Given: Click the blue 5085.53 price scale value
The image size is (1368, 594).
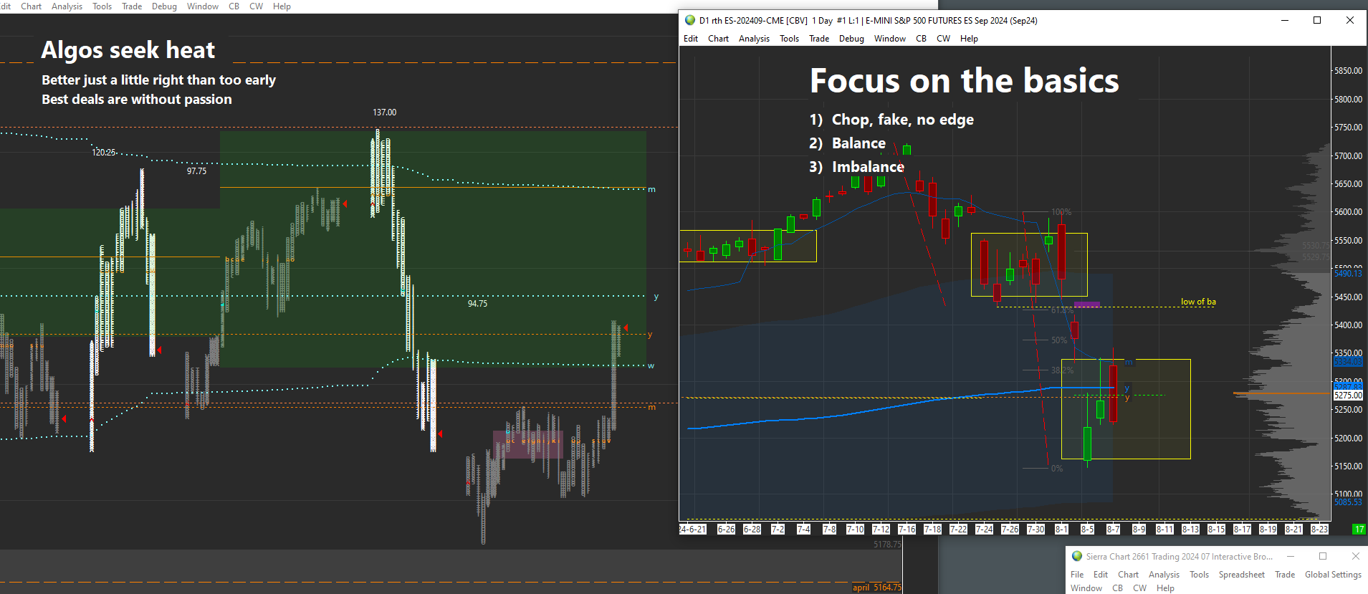Looking at the screenshot, I should pos(1348,502).
